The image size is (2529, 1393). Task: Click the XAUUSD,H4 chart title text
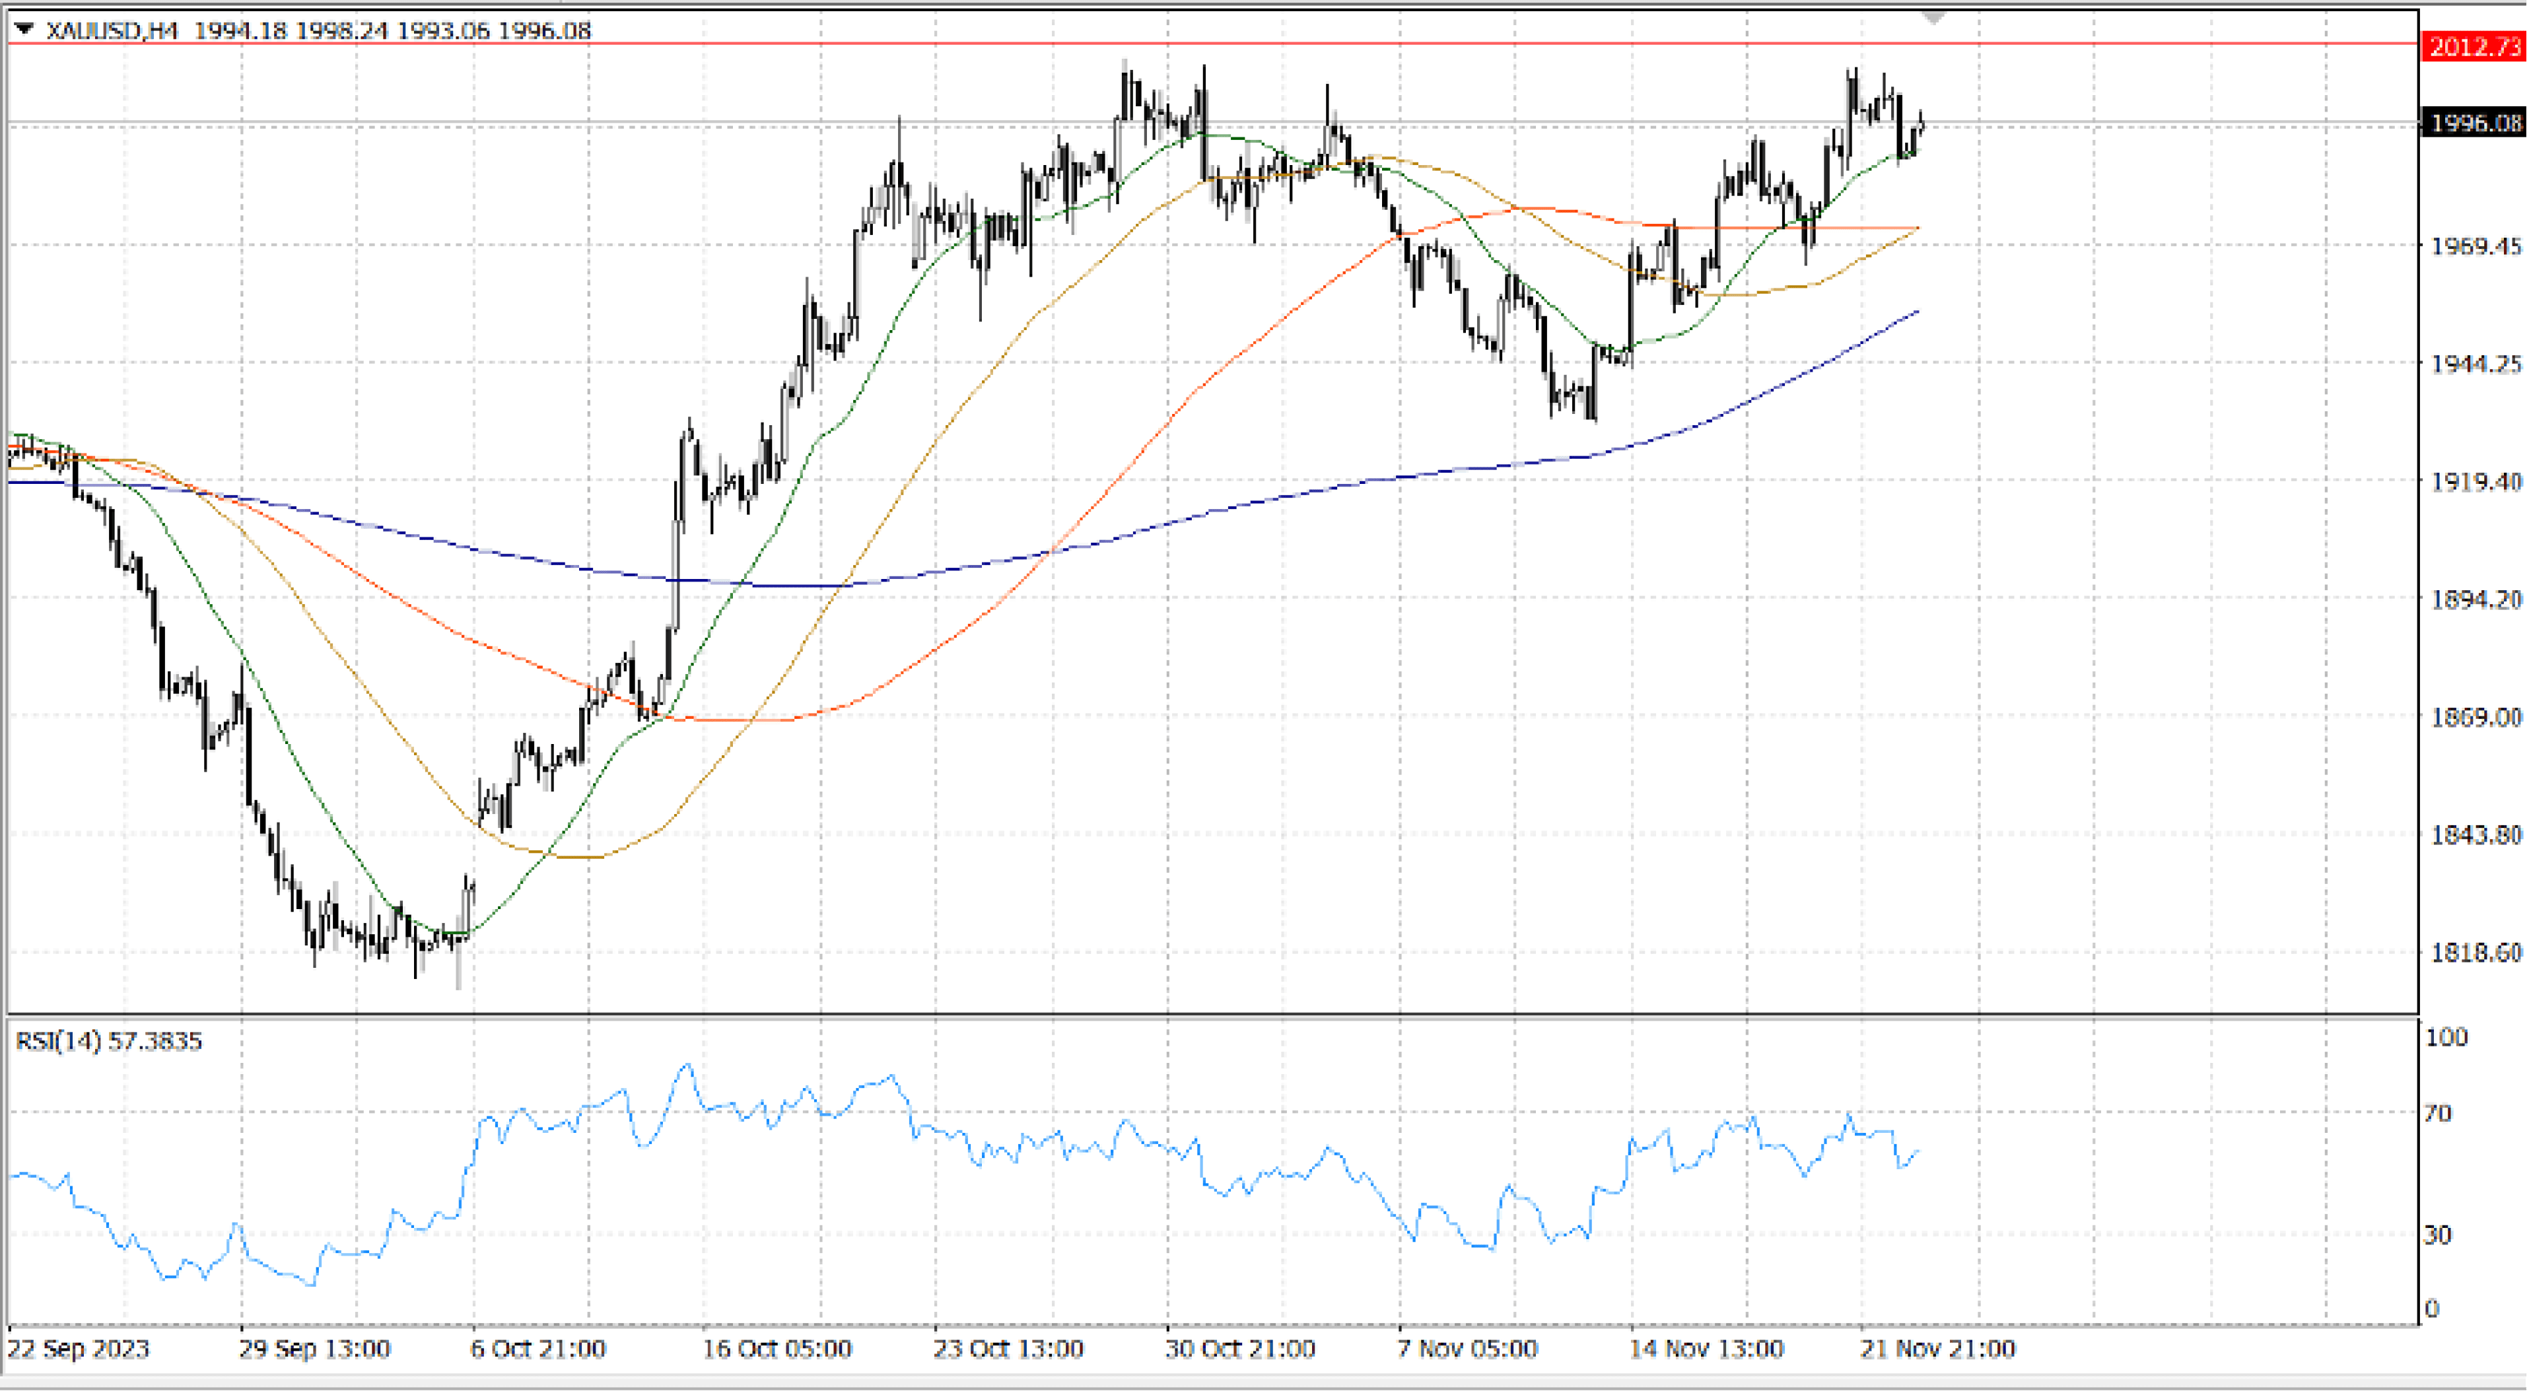click(x=111, y=30)
